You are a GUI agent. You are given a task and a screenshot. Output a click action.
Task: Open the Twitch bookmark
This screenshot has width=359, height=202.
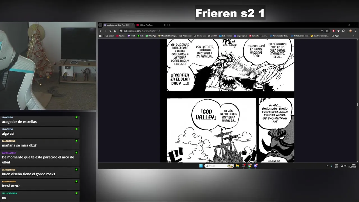pos(131,36)
